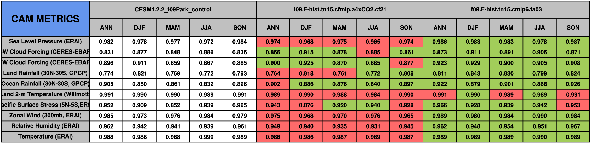Select the CESM1.2.2_f09Park_control column group header
Image resolution: width=591 pixels, height=144 pixels.
[173, 10]
